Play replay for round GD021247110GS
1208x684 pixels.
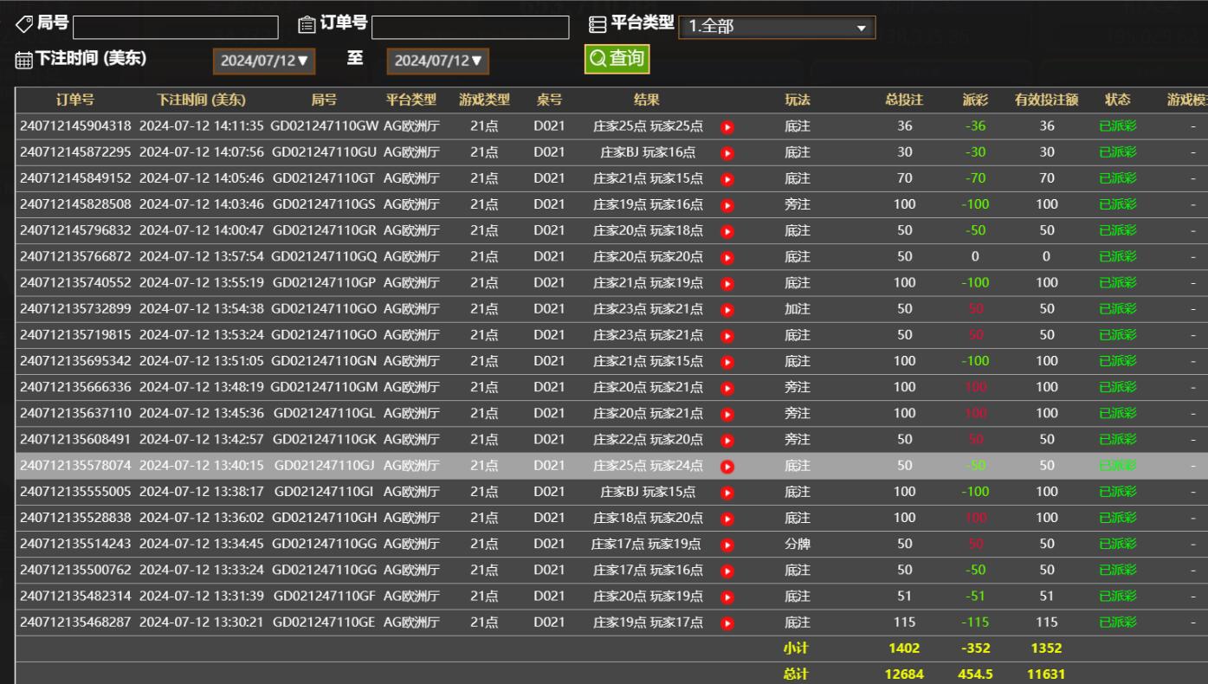[727, 205]
